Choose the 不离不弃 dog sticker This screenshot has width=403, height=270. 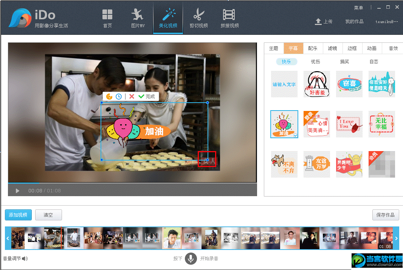coord(284,164)
